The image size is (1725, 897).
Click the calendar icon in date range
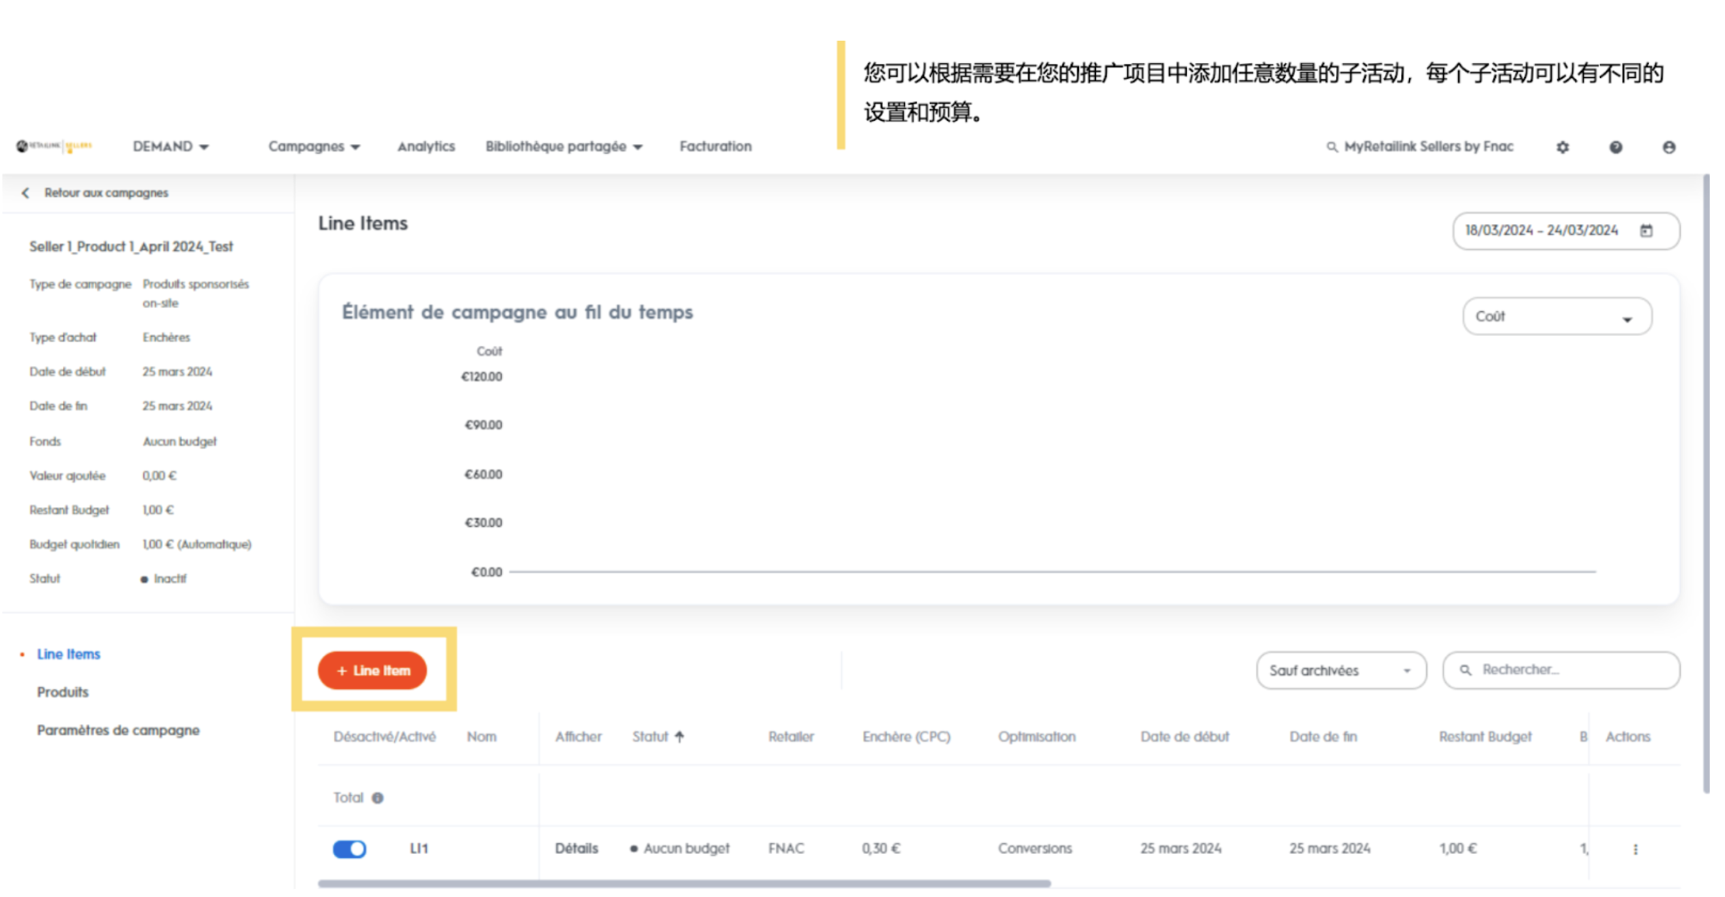point(1646,231)
